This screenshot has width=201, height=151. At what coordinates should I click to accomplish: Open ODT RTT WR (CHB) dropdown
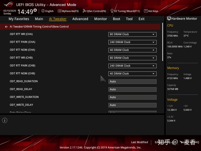tap(132, 58)
